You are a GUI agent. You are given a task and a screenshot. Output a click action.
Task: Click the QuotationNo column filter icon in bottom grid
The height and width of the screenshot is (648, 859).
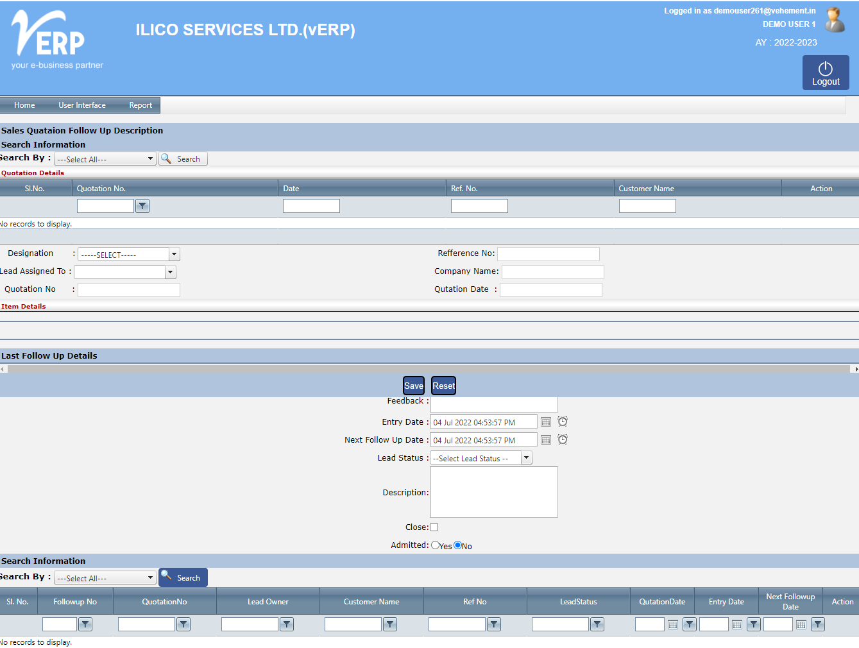[183, 624]
